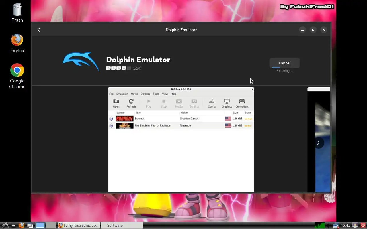The image size is (367, 229).
Task: Go back using the header back arrow
Action: click(x=39, y=30)
